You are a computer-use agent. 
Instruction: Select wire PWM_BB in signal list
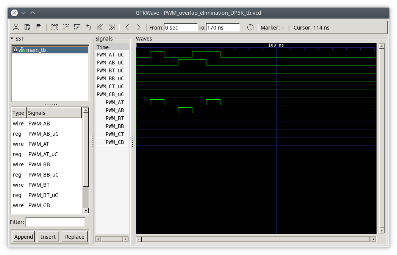[47, 164]
